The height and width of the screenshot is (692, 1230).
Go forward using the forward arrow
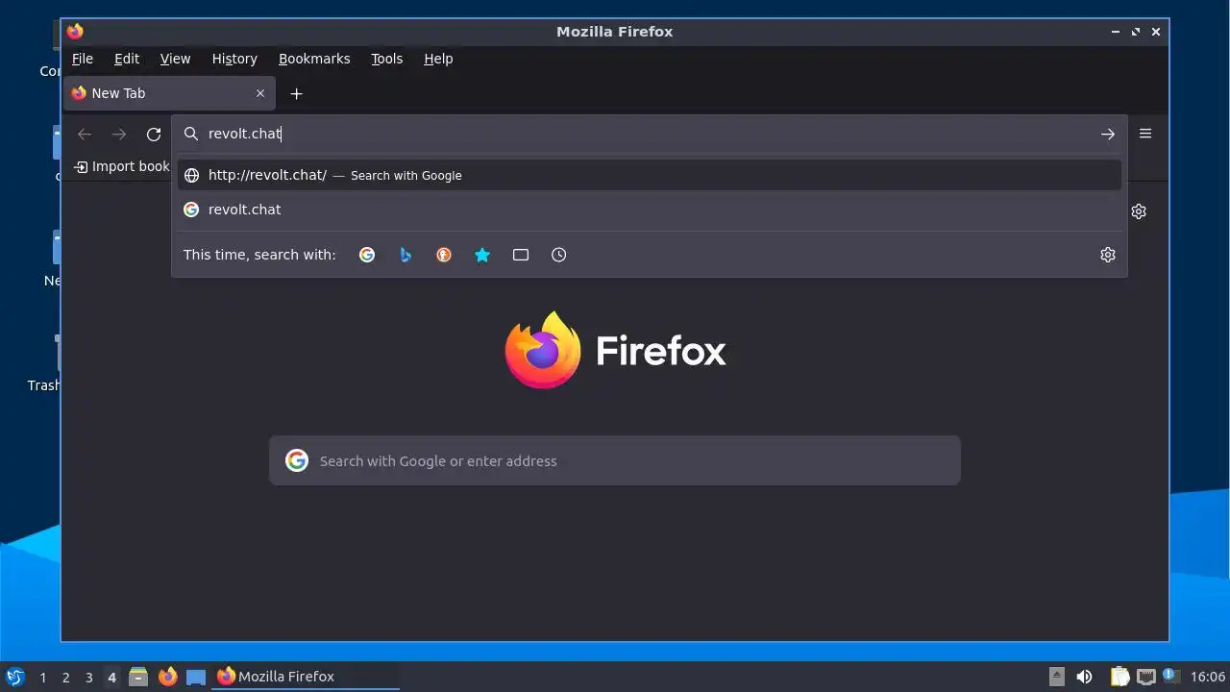click(x=119, y=135)
